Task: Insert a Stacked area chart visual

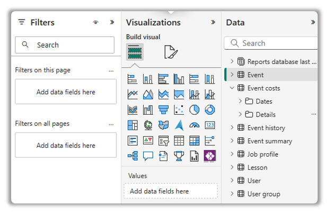Action: pyautogui.click(x=163, y=95)
